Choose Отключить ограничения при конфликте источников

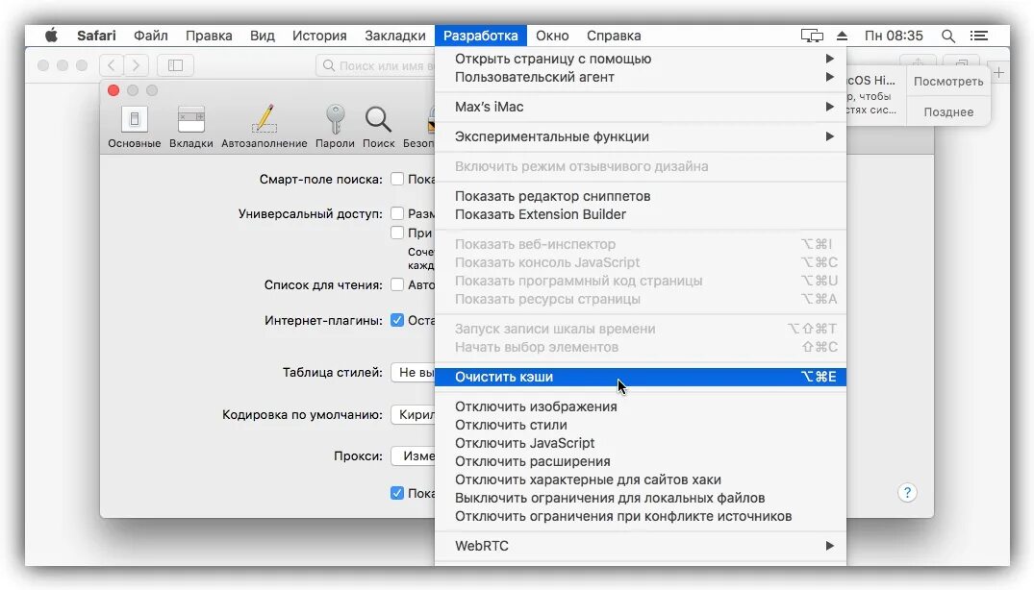click(641, 516)
